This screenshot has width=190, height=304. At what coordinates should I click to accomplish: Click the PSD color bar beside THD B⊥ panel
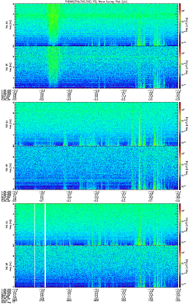(x=180, y=124)
